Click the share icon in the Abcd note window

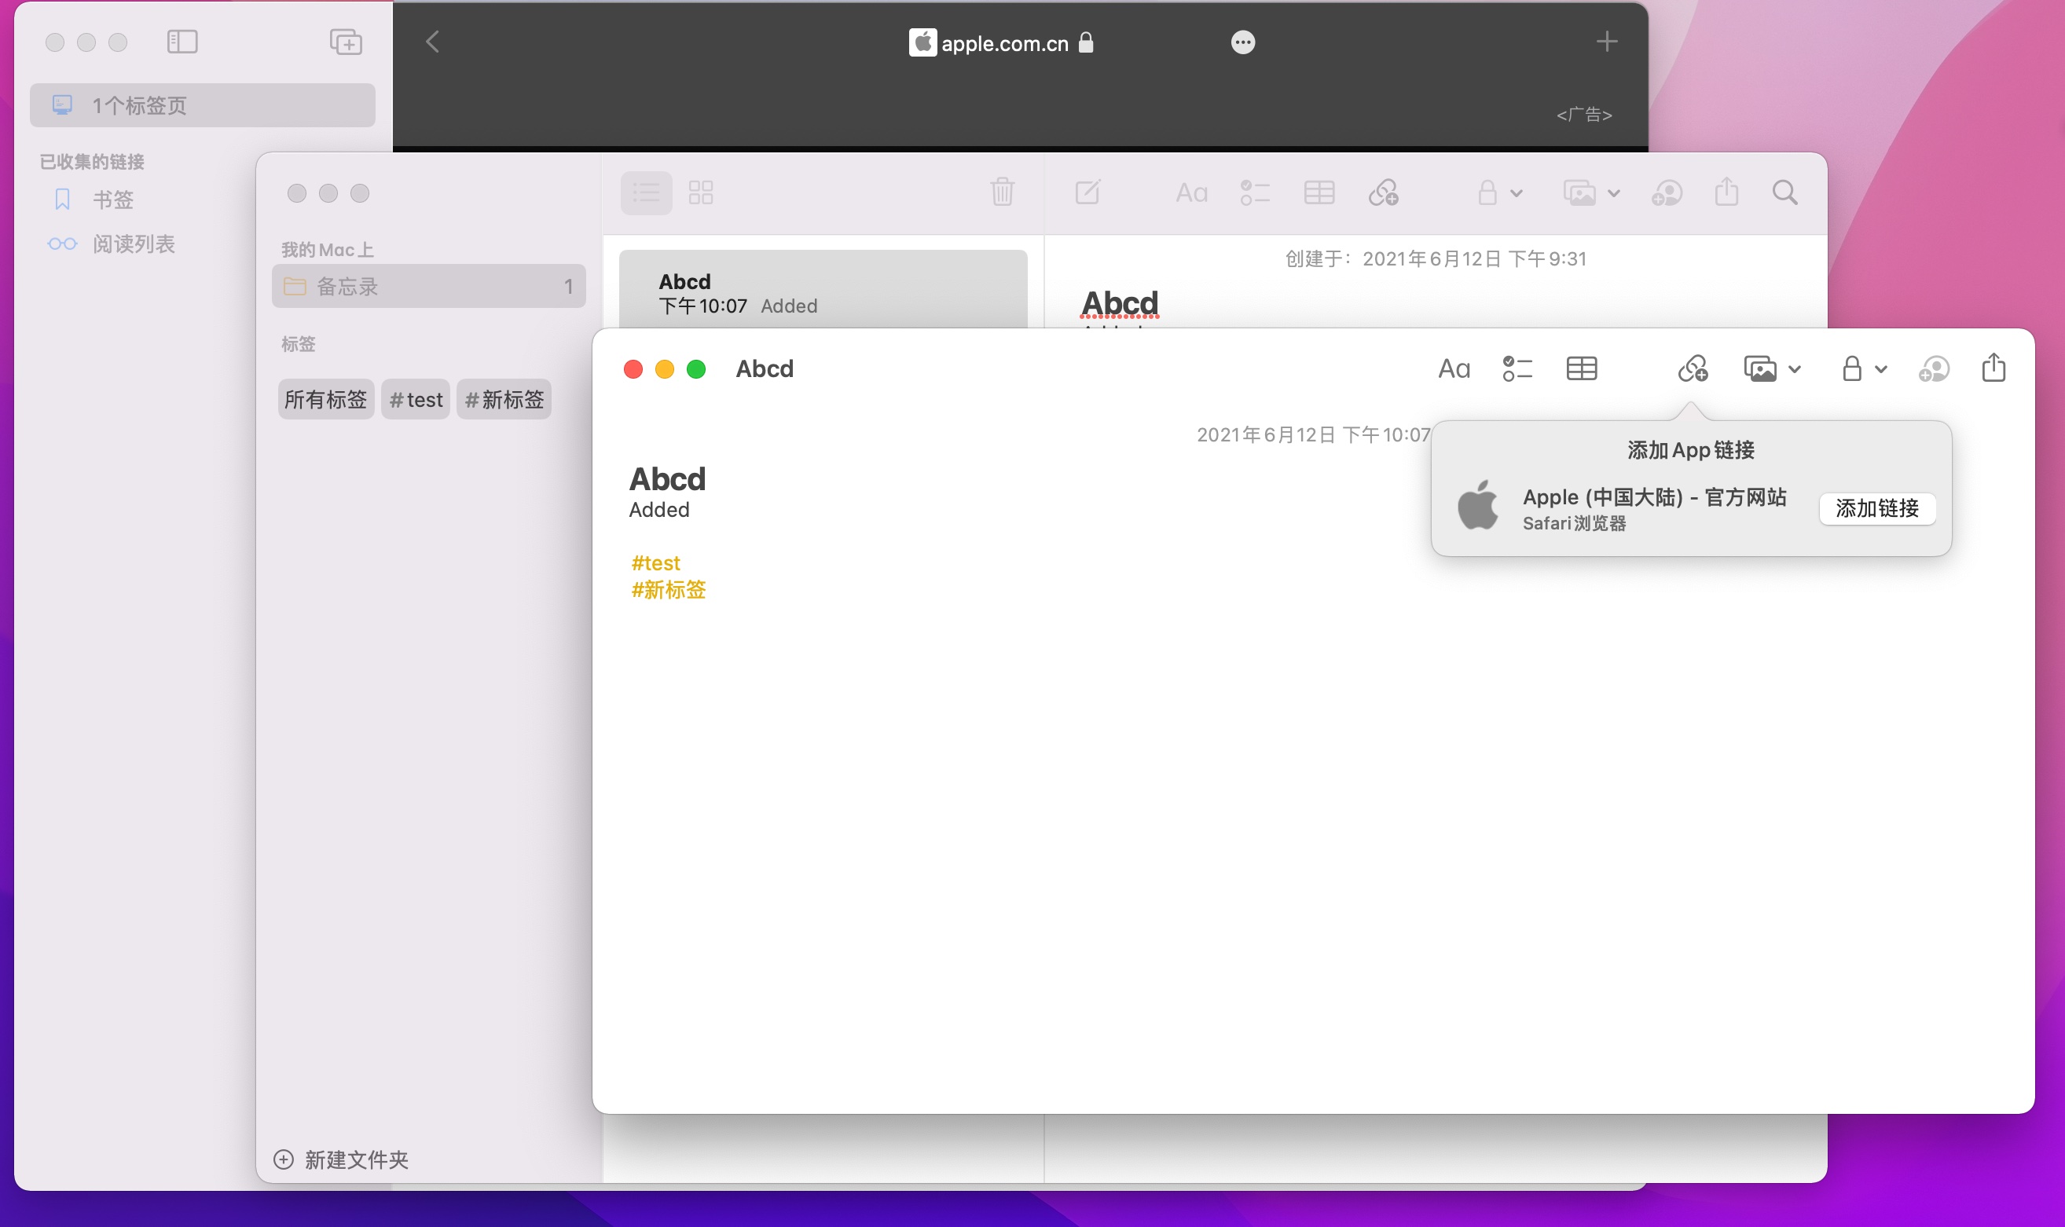click(x=1993, y=368)
